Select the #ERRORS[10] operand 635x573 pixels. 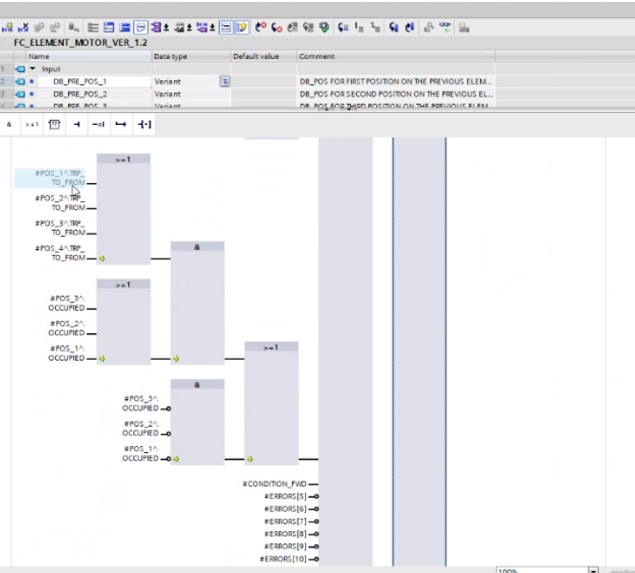[x=283, y=559]
